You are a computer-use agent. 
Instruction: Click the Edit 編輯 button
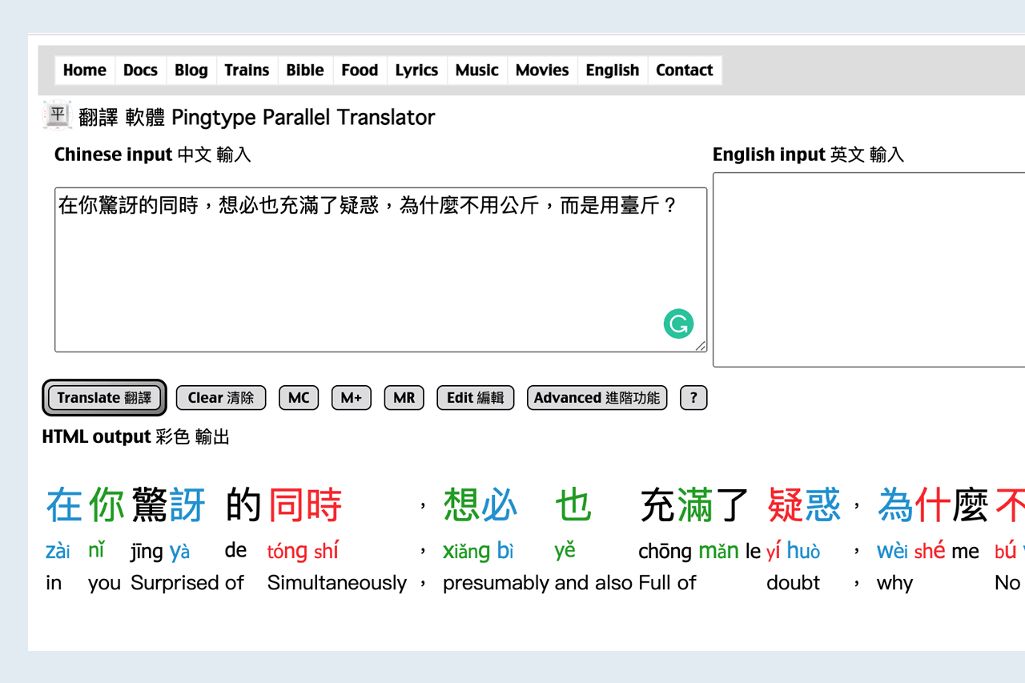point(476,398)
